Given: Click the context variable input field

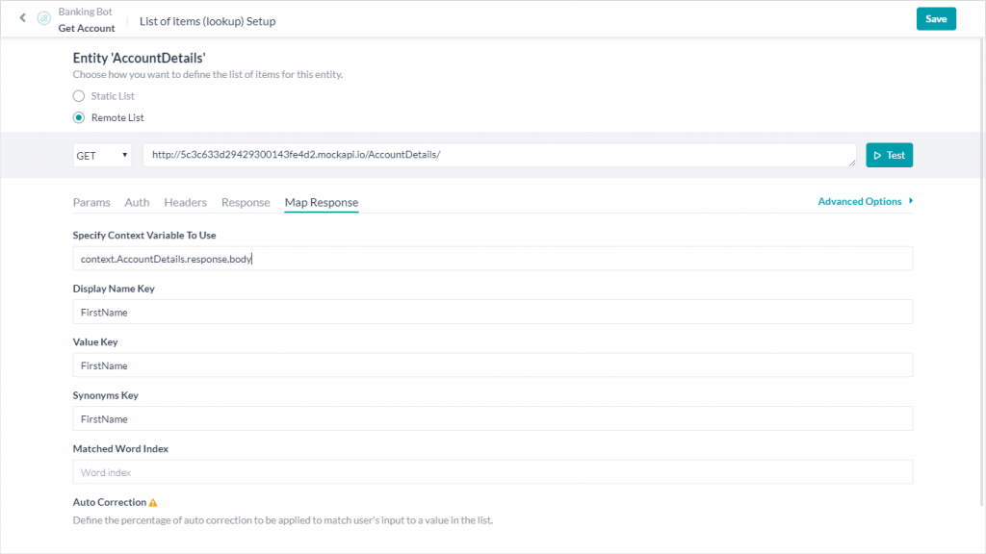Looking at the screenshot, I should point(492,259).
